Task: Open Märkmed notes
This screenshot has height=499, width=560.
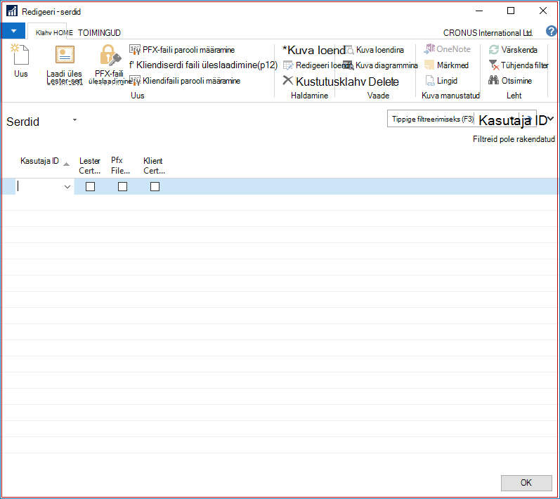Action: tap(446, 65)
